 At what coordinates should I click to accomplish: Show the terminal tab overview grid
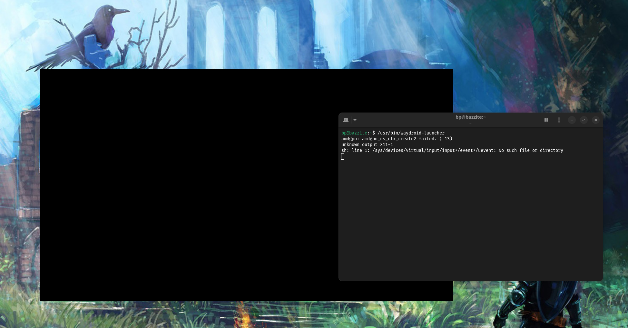(546, 120)
